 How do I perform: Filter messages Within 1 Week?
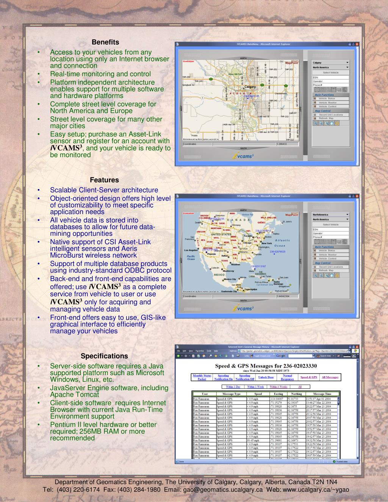pos(255,387)
